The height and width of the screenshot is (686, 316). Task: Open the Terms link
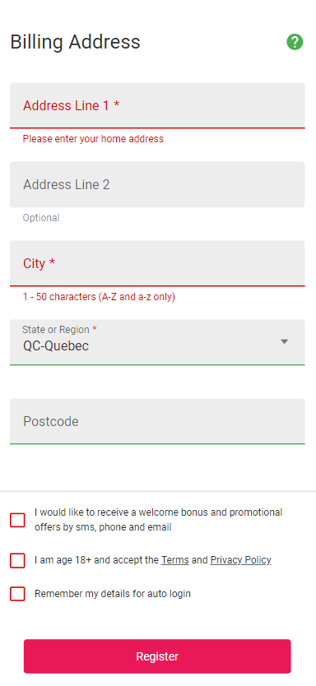coord(175,560)
